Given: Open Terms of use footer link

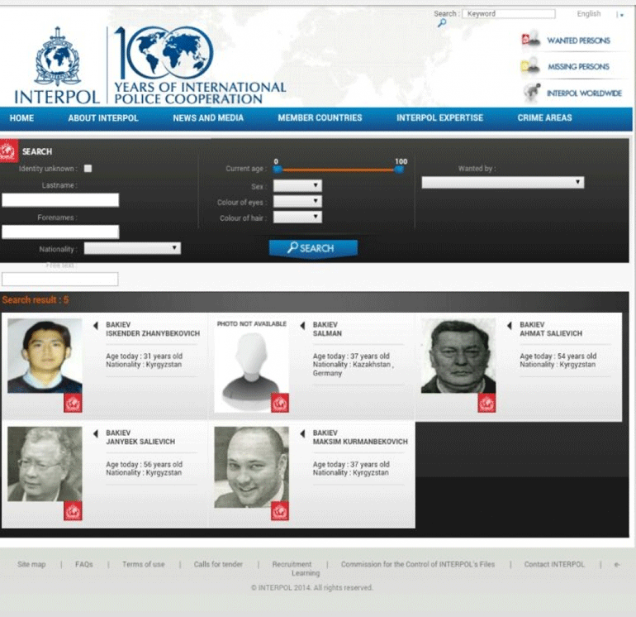Looking at the screenshot, I should coord(144,564).
